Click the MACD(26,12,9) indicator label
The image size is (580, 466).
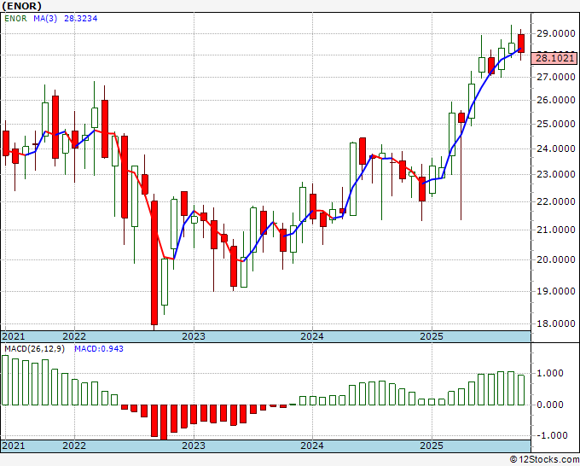click(x=34, y=349)
